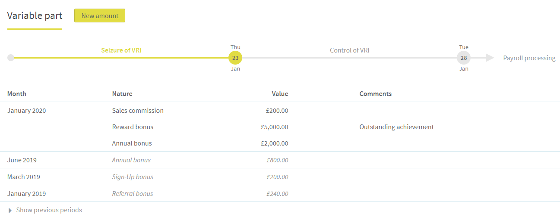The height and width of the screenshot is (217, 560).
Task: Click the Payroll processing label
Action: click(529, 58)
